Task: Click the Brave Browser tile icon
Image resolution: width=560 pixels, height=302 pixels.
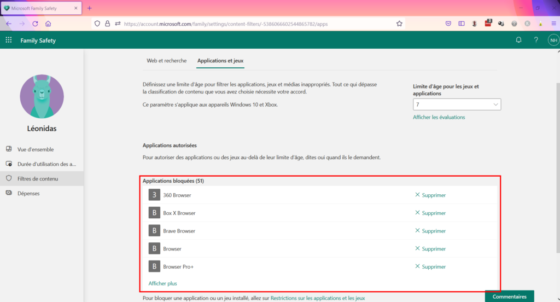Action: click(154, 230)
